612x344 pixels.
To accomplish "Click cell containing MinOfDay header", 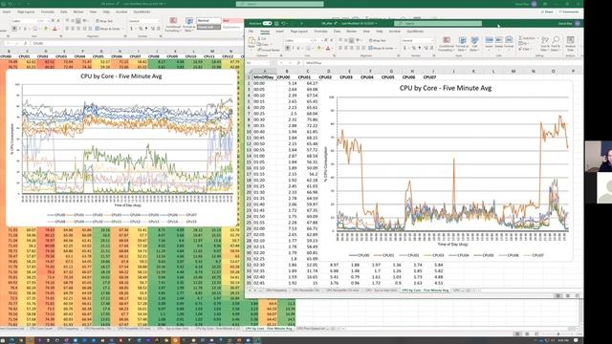I will tap(265, 77).
